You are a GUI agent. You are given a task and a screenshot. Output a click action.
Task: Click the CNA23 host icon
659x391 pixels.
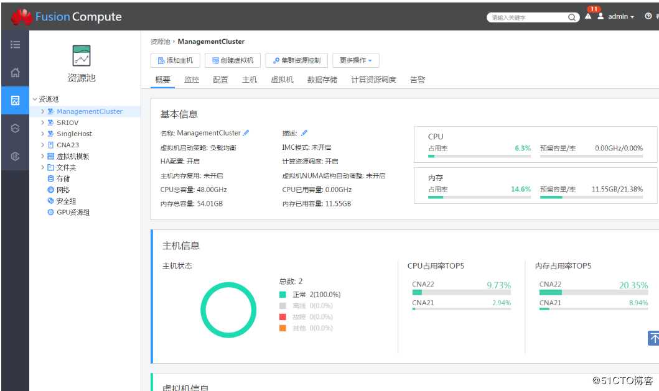[50, 145]
